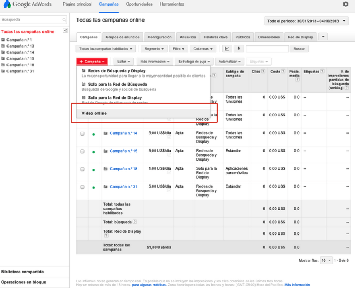Collapse the left sidebar panel
Image resolution: width=355 pixels, height=288 pixels.
65,30
